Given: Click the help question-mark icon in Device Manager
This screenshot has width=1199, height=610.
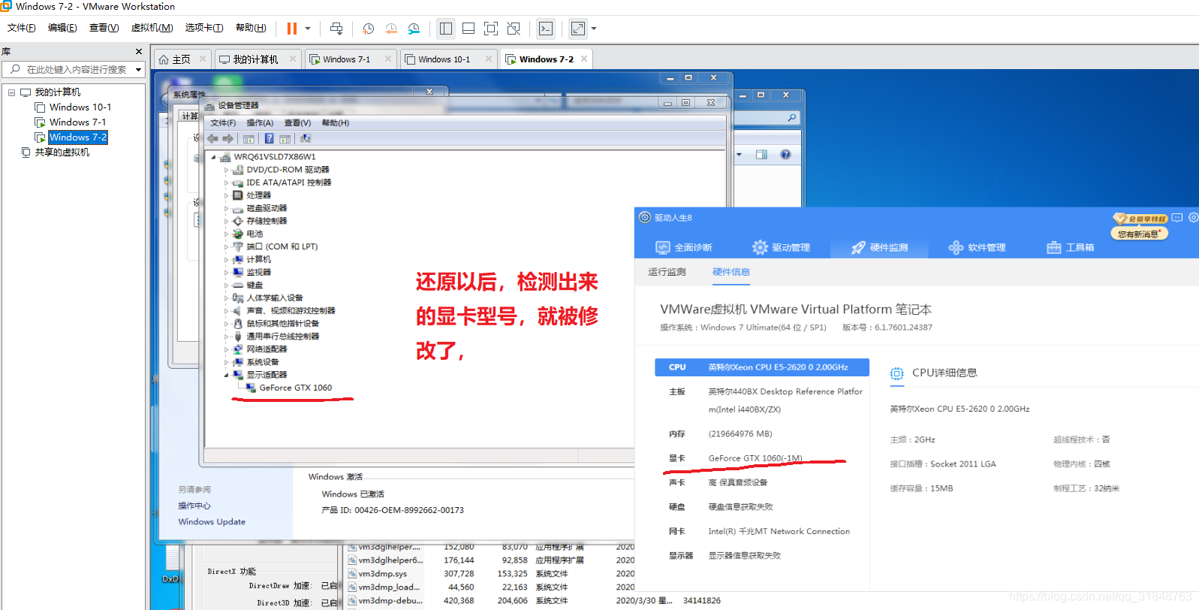Looking at the screenshot, I should click(x=269, y=139).
